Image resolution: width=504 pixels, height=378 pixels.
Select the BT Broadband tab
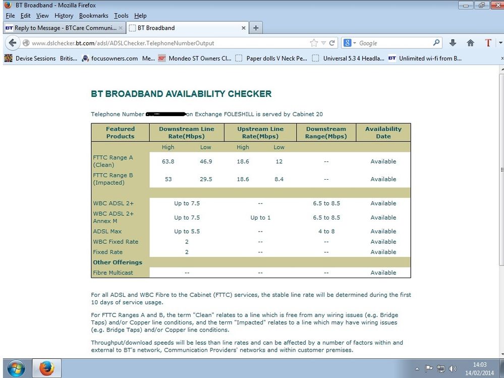pyautogui.click(x=187, y=28)
